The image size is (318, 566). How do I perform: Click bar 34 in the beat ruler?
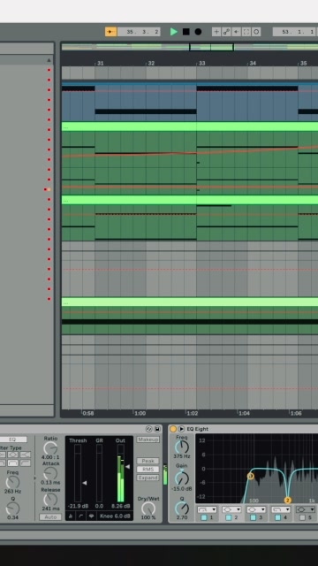253,63
